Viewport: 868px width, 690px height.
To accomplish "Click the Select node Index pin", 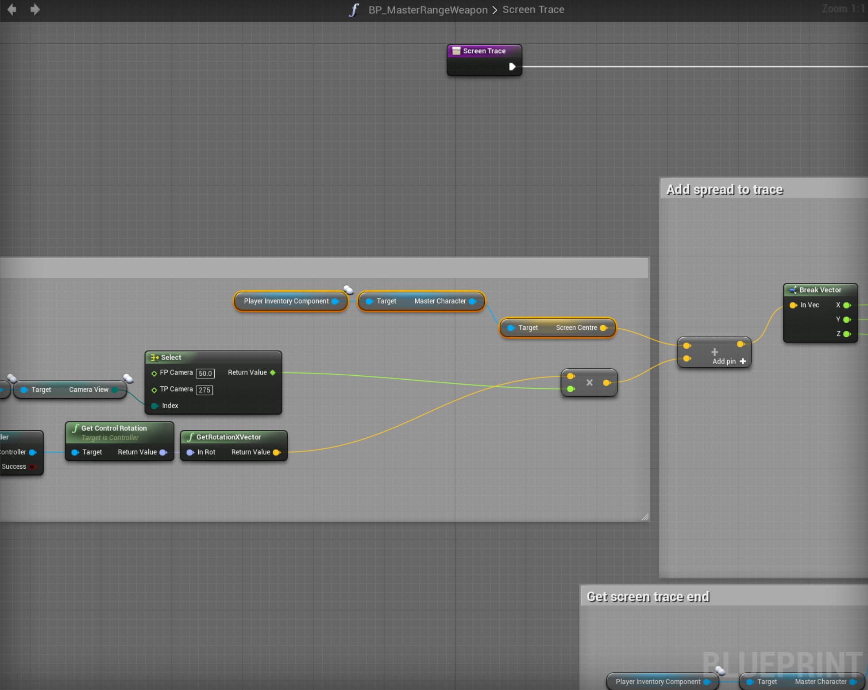I will coord(154,405).
